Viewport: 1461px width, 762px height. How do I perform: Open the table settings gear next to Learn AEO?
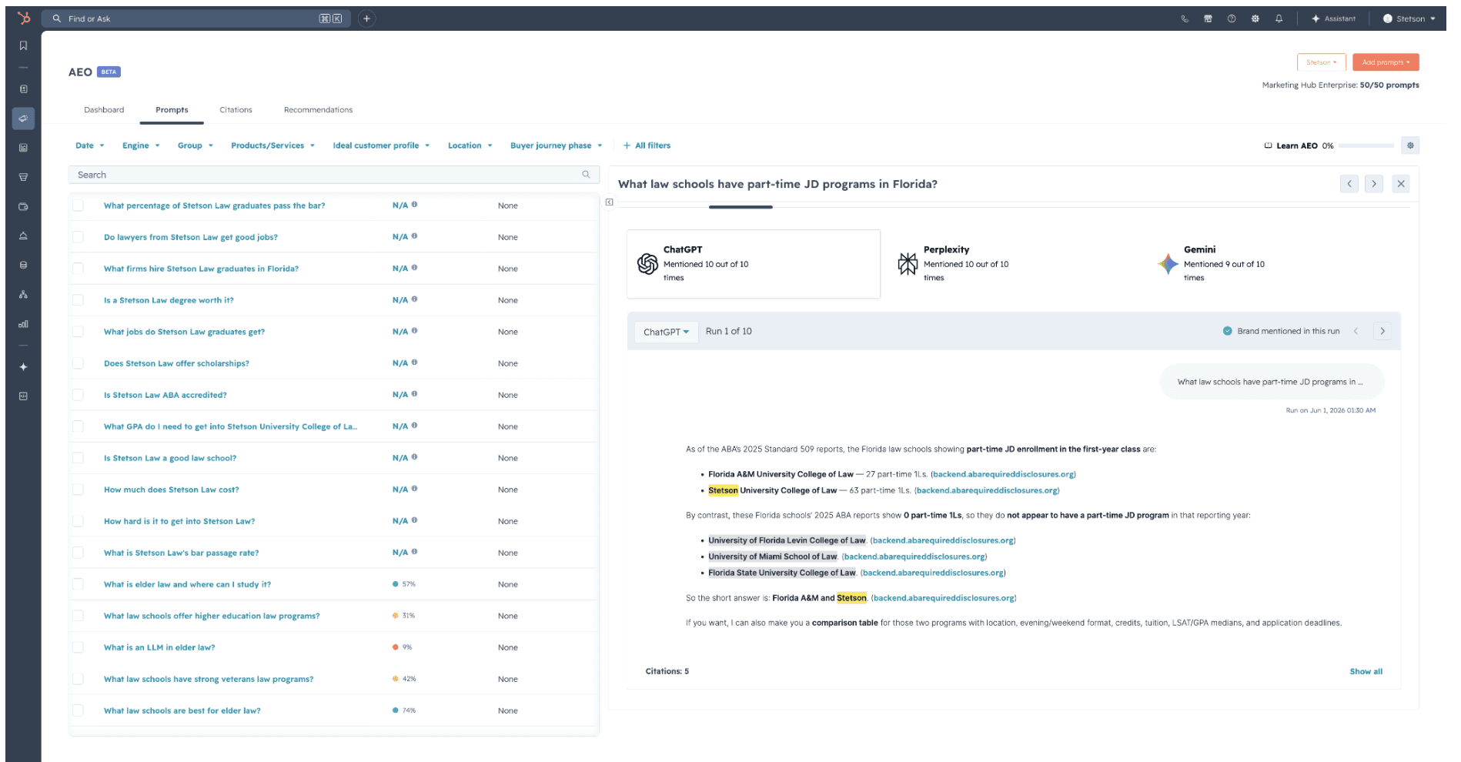pos(1410,145)
